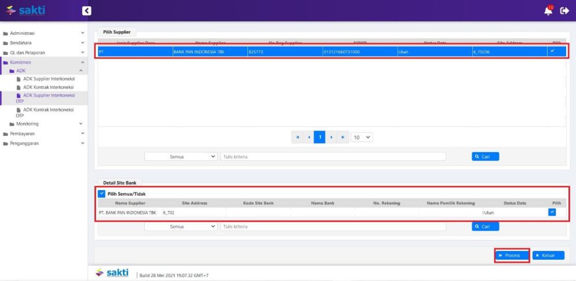Collapse the sidebar with the arrow icon
The height and width of the screenshot is (281, 576).
(x=86, y=10)
